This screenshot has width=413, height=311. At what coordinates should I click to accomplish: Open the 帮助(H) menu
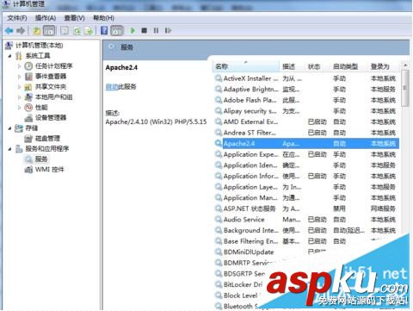103,18
